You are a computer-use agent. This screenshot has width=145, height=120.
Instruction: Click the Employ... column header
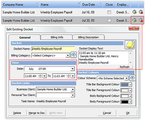tap(123, 5)
